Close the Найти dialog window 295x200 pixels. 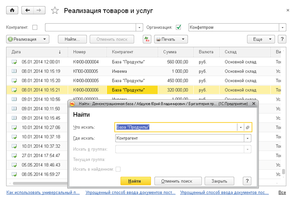(x=254, y=104)
